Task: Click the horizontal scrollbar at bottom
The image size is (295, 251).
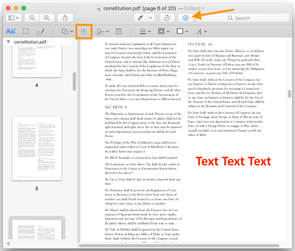Action: 179,246
